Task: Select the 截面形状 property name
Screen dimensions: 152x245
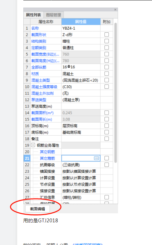Action: tap(39, 35)
